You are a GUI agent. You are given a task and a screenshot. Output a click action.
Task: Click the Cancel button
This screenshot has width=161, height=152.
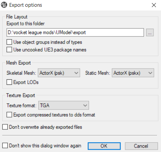click(141, 146)
